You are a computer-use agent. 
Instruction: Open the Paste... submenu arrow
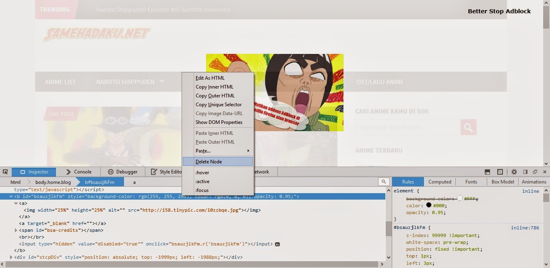[x=248, y=151]
